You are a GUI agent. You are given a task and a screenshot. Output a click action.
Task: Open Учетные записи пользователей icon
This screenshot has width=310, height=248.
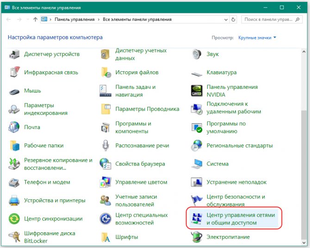point(105,200)
